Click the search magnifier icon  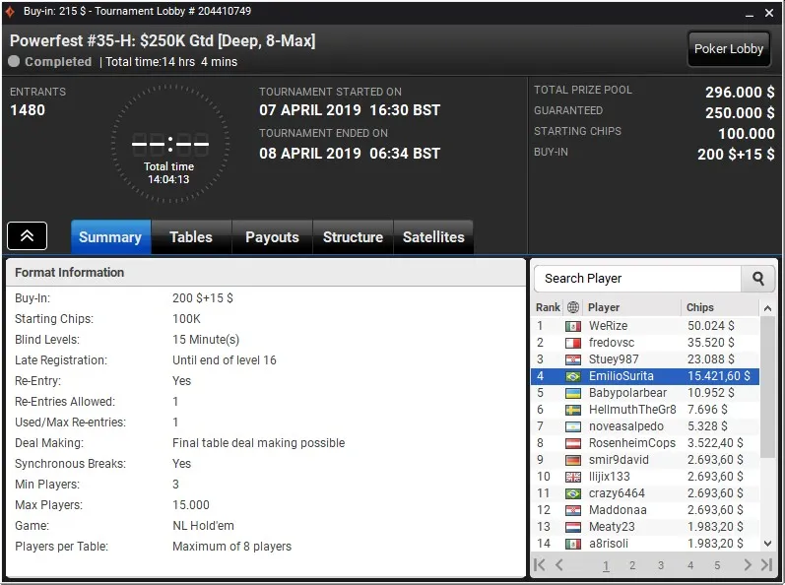757,279
